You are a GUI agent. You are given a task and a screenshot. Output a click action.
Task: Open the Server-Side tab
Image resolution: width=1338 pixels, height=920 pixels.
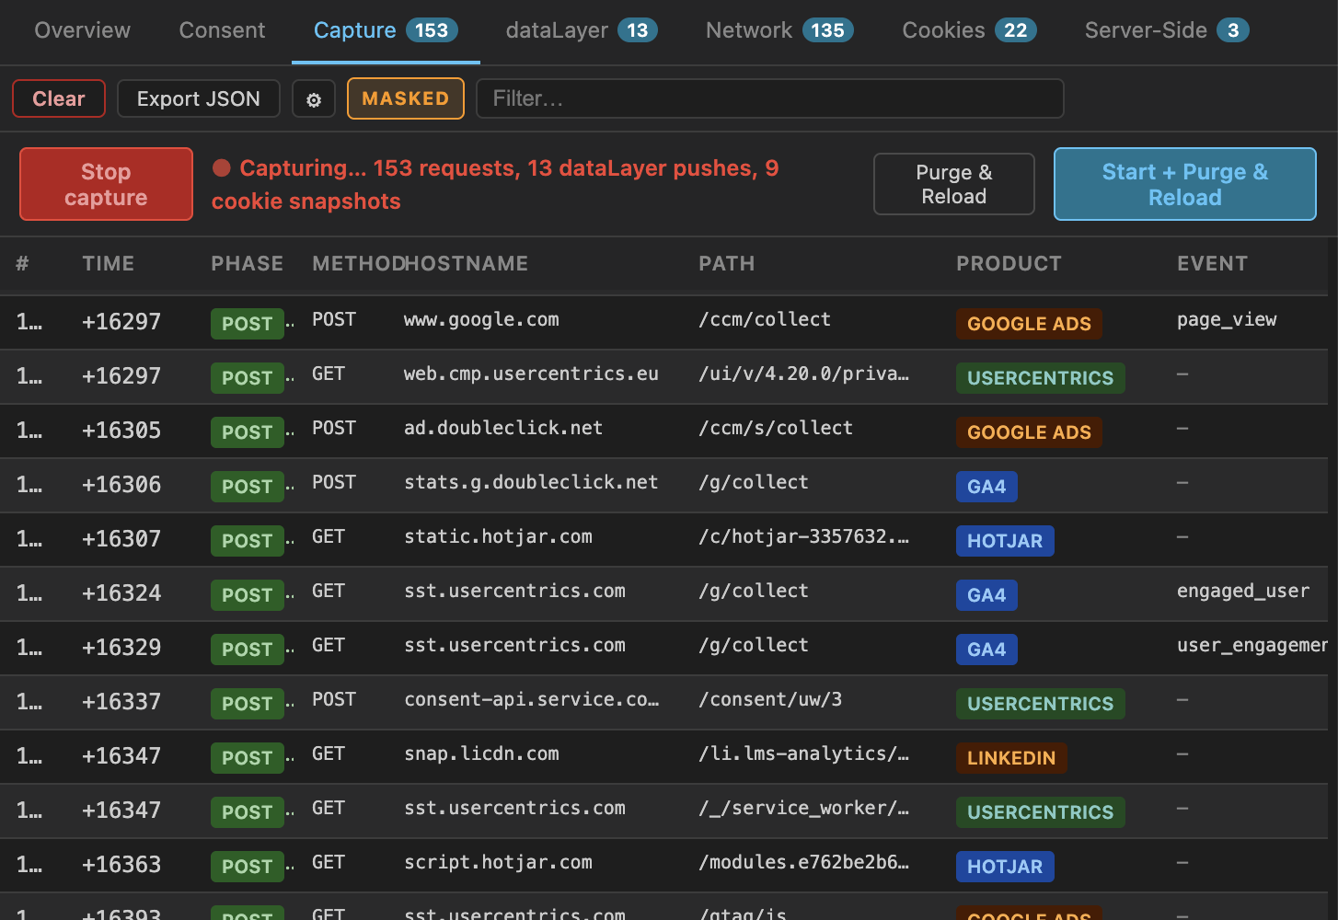tap(1167, 30)
